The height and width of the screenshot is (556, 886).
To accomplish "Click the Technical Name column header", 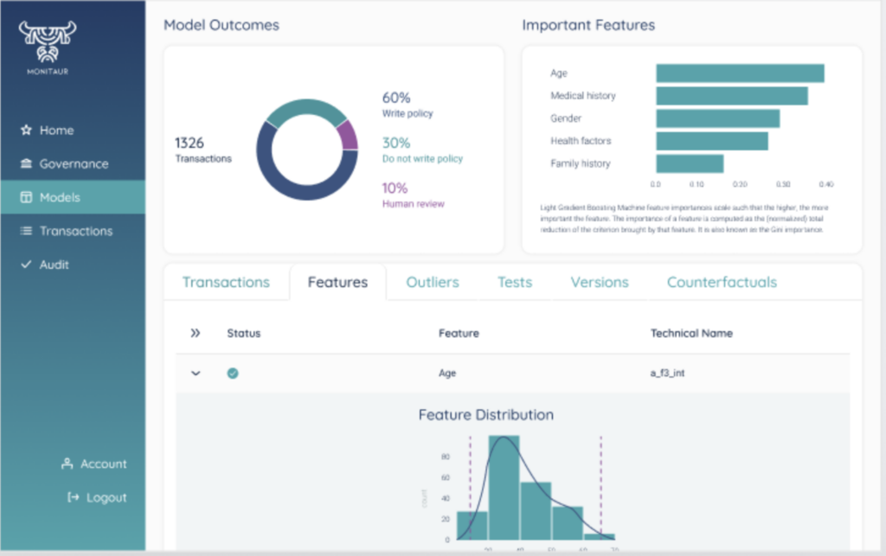I will [x=691, y=333].
